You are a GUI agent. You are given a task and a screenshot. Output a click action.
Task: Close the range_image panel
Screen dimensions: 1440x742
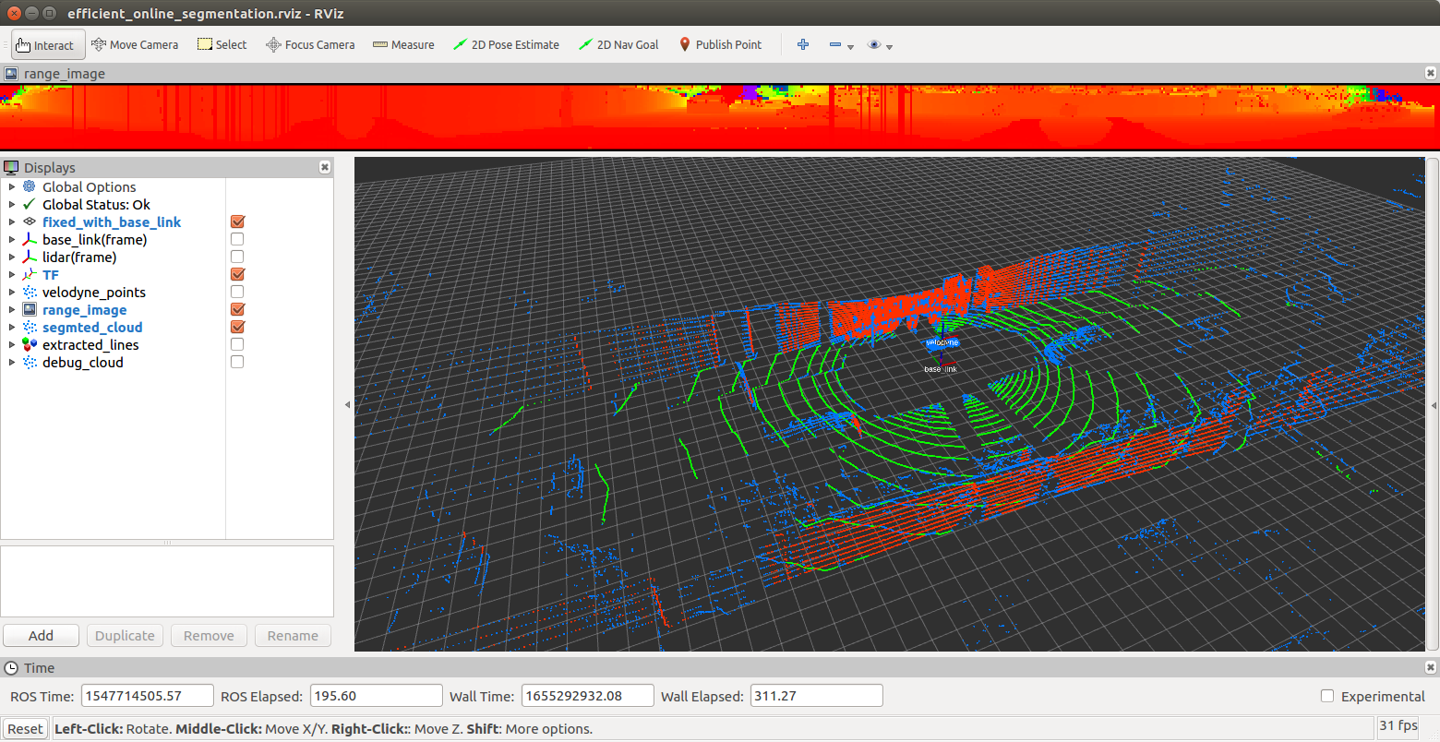pyautogui.click(x=1431, y=73)
